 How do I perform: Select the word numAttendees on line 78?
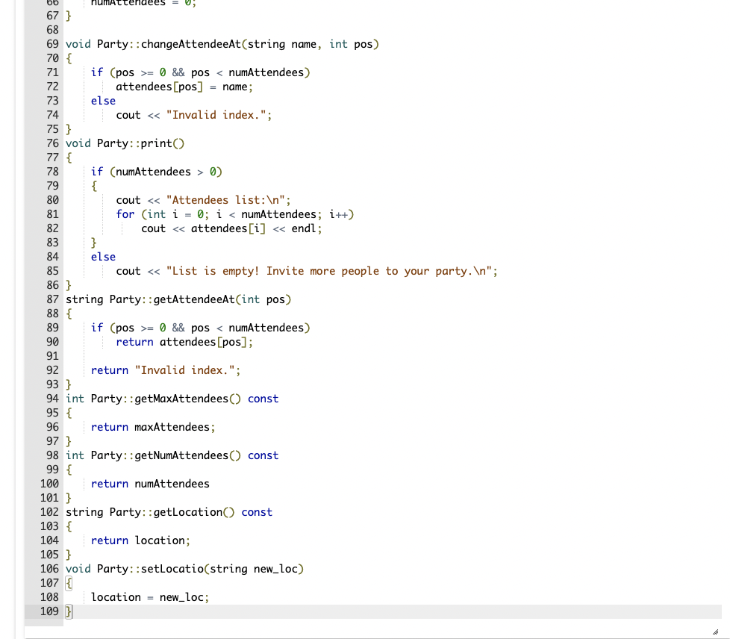(154, 172)
